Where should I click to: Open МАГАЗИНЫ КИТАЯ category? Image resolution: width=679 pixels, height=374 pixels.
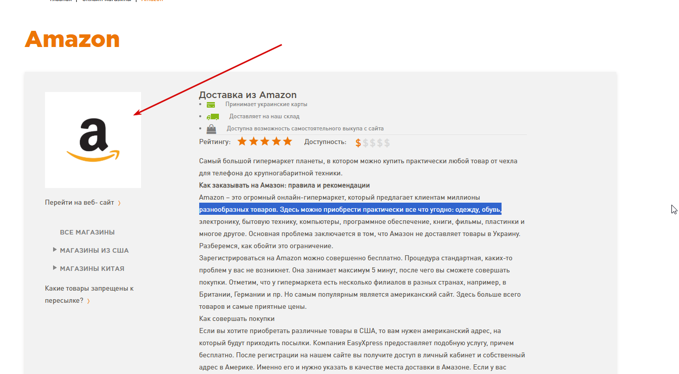point(92,269)
